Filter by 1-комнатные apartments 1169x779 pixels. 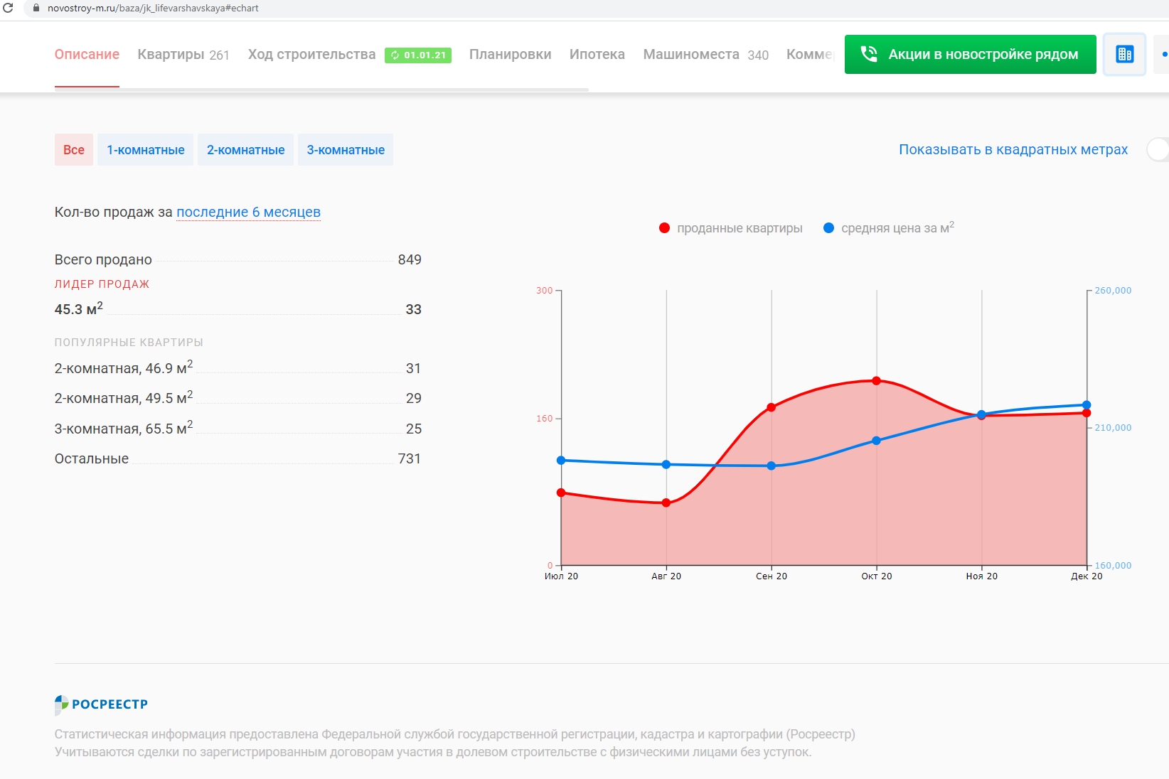(x=145, y=150)
